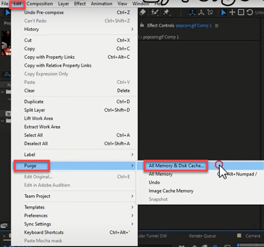
Task: Switch to the Render Queue tab
Action: coord(202,236)
